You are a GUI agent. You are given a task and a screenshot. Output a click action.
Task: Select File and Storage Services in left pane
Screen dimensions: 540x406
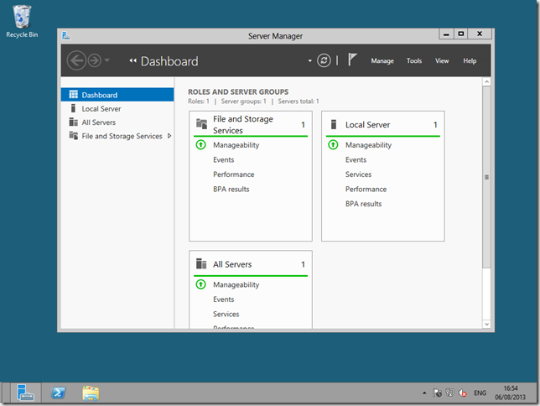tap(117, 136)
